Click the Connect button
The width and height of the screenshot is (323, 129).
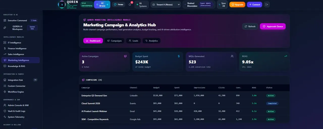coord(255,5)
